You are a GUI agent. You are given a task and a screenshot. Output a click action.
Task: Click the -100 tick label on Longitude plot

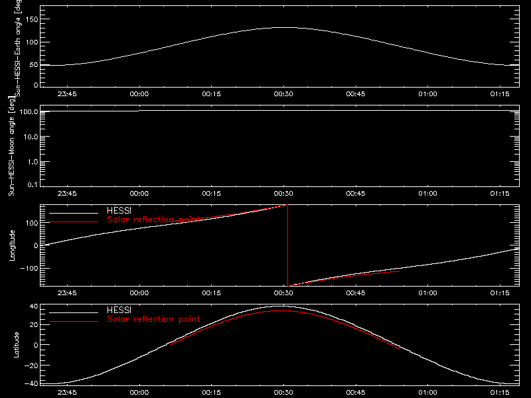(x=29, y=268)
